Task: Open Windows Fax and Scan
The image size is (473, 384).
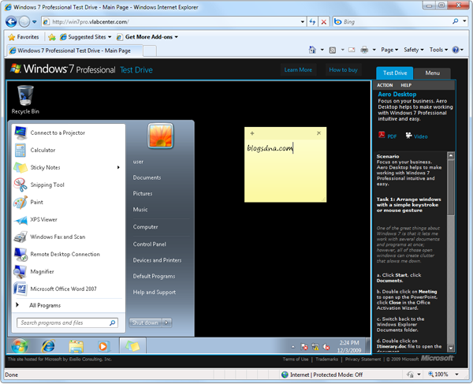Action: 68,237
